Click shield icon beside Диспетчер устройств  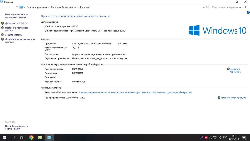point(2,23)
